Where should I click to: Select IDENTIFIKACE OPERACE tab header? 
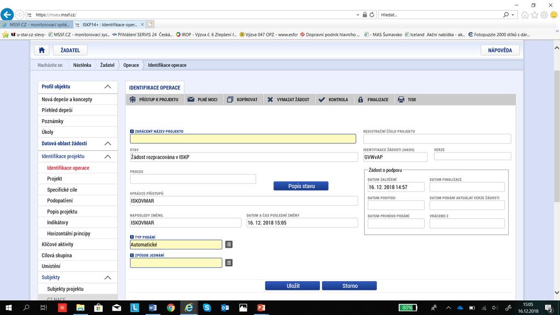(155, 87)
